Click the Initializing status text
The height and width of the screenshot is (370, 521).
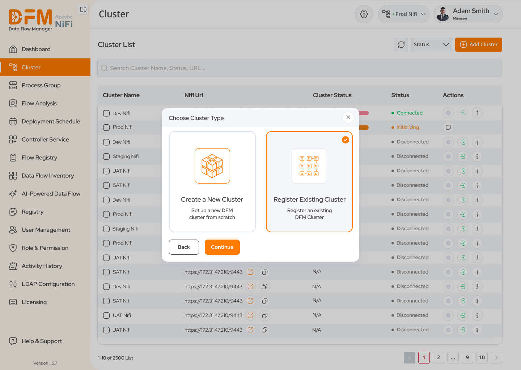click(x=407, y=127)
